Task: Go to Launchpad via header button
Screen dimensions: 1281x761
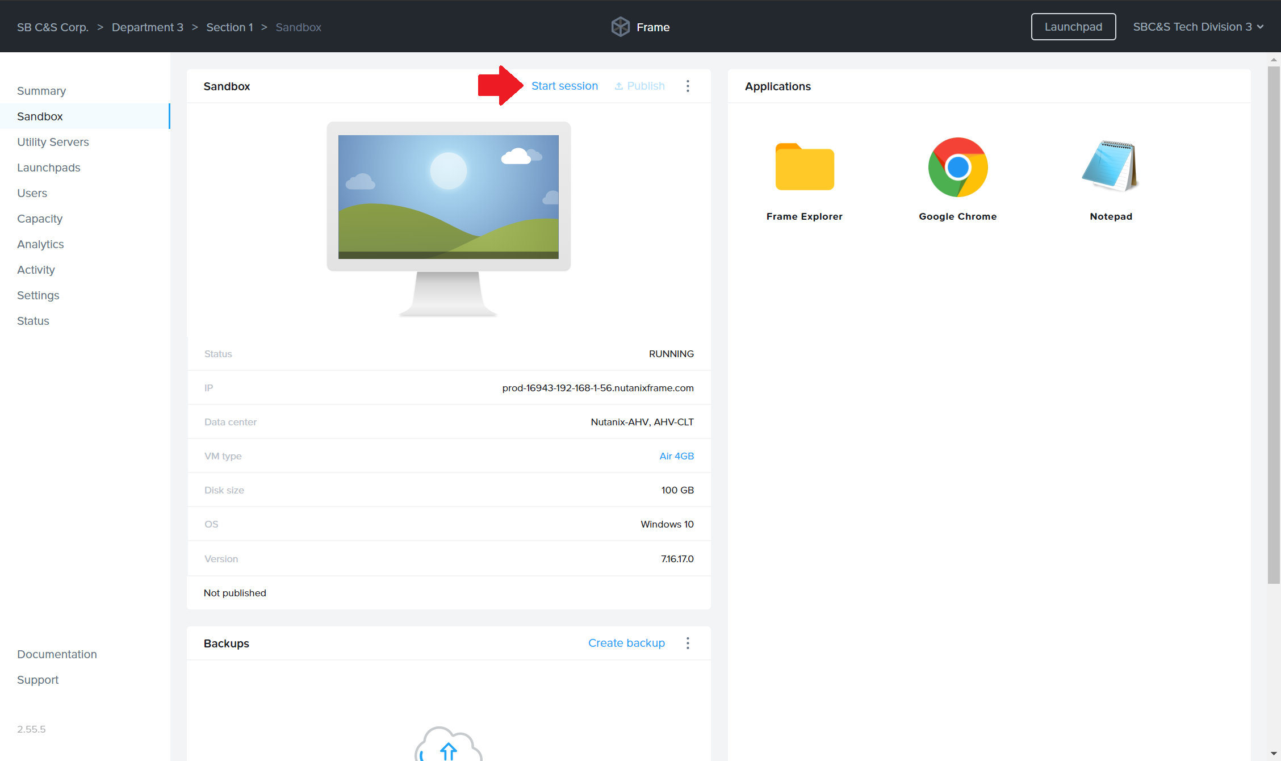Action: tap(1073, 27)
